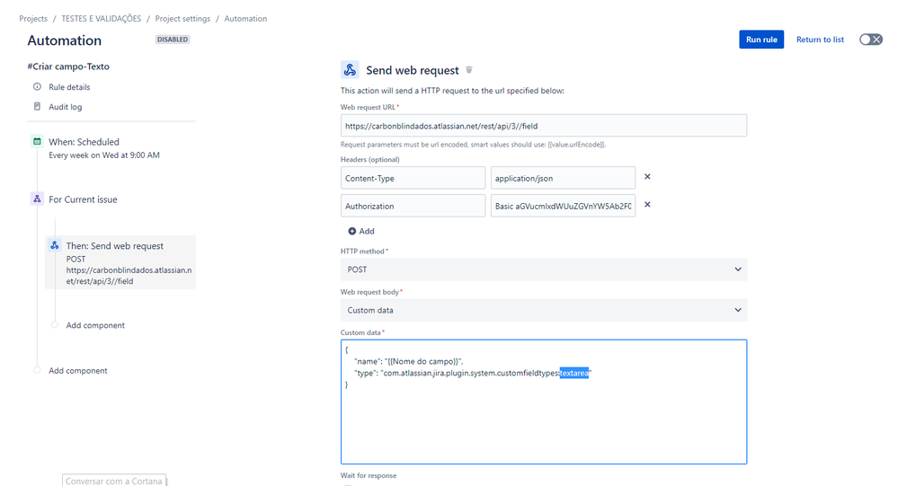This screenshot has height=486, width=898.
Task: Click the DISABLED status badge
Action: 173,40
